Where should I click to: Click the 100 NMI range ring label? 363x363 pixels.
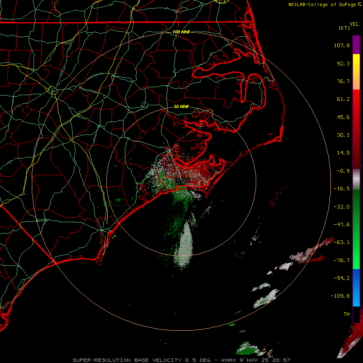[x=181, y=32]
